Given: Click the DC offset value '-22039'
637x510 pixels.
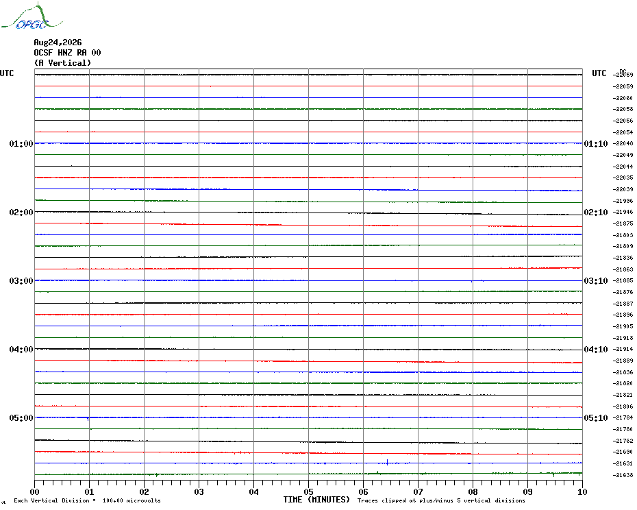Looking at the screenshot, I should (623, 189).
